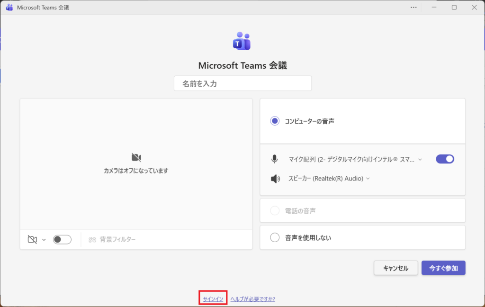Viewport: 485px width, 307px height.
Task: Open the three-dots more options menu
Action: (x=414, y=7)
